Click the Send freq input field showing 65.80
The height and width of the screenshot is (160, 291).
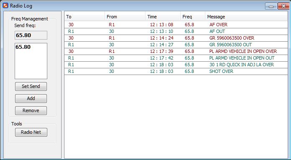[31, 35]
